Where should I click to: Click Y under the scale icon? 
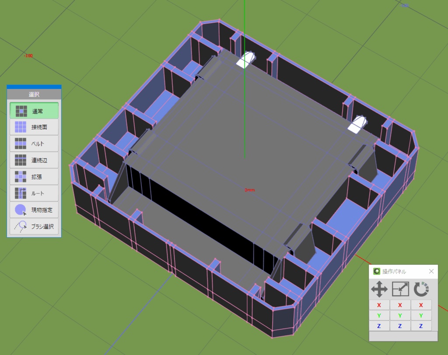400,315
